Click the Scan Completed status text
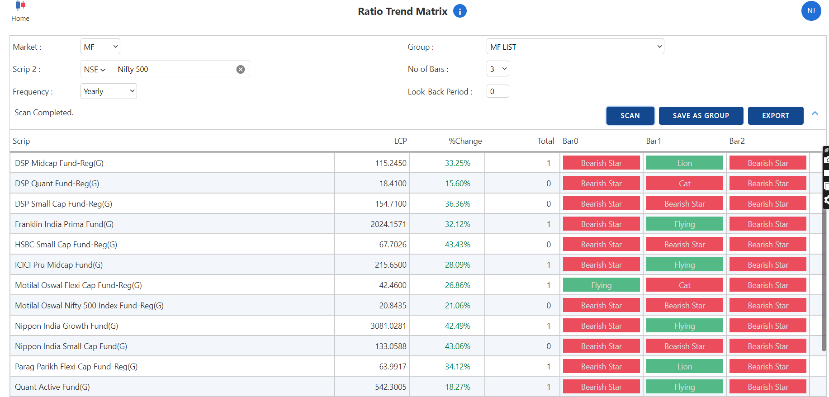The height and width of the screenshot is (397, 829). pos(44,113)
